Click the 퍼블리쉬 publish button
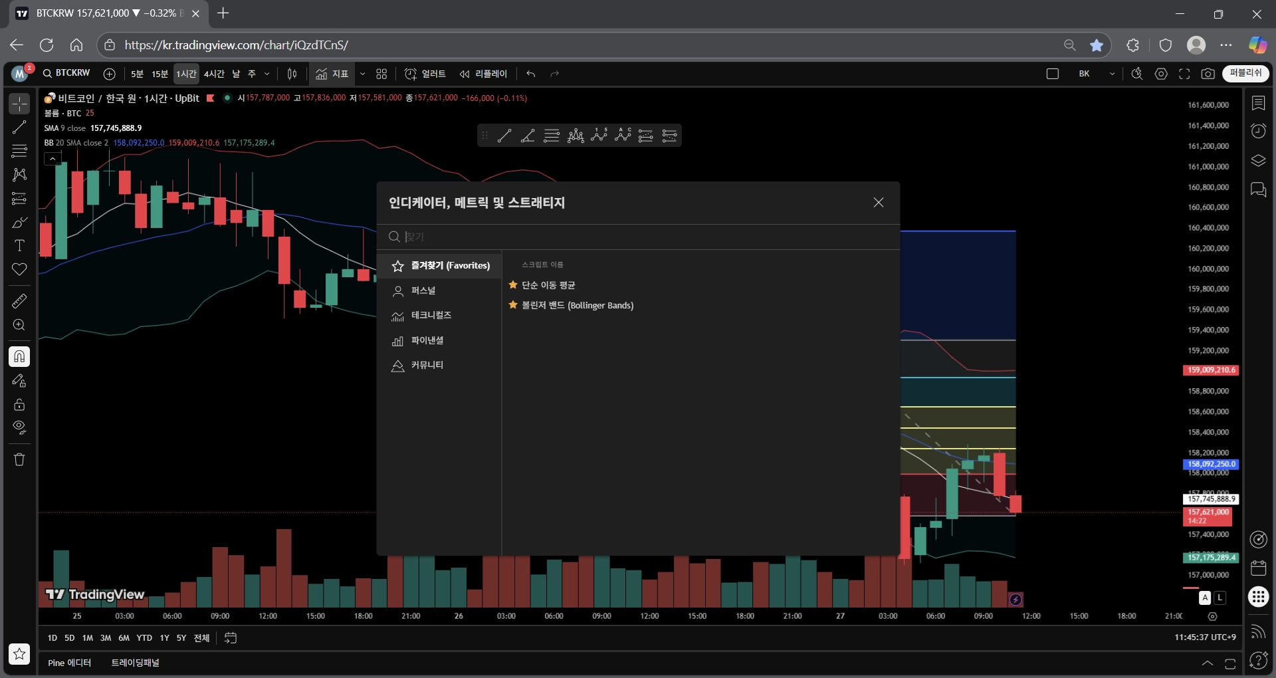The image size is (1276, 678). 1245,73
